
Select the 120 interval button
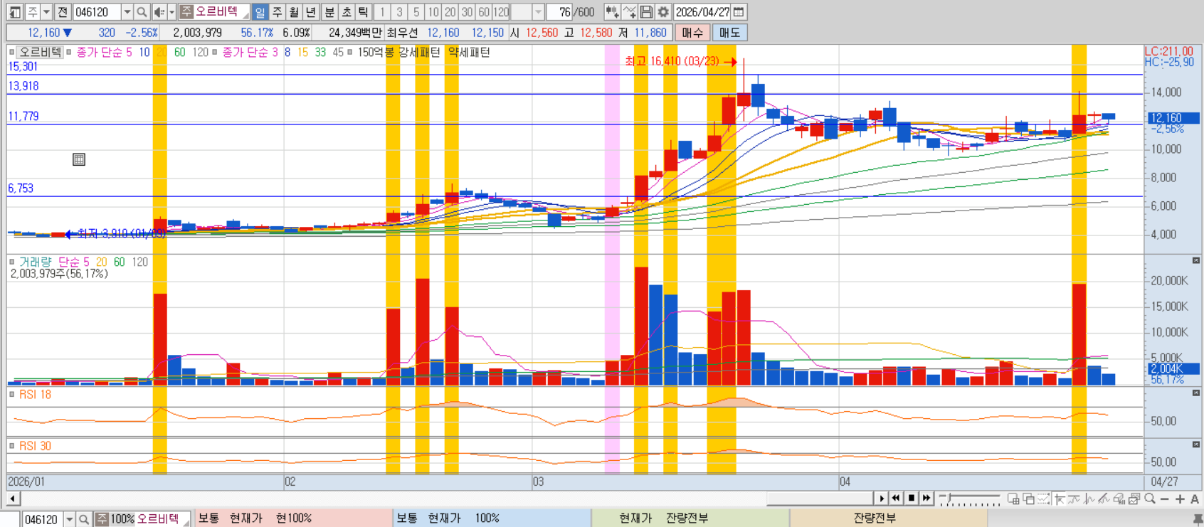[502, 12]
